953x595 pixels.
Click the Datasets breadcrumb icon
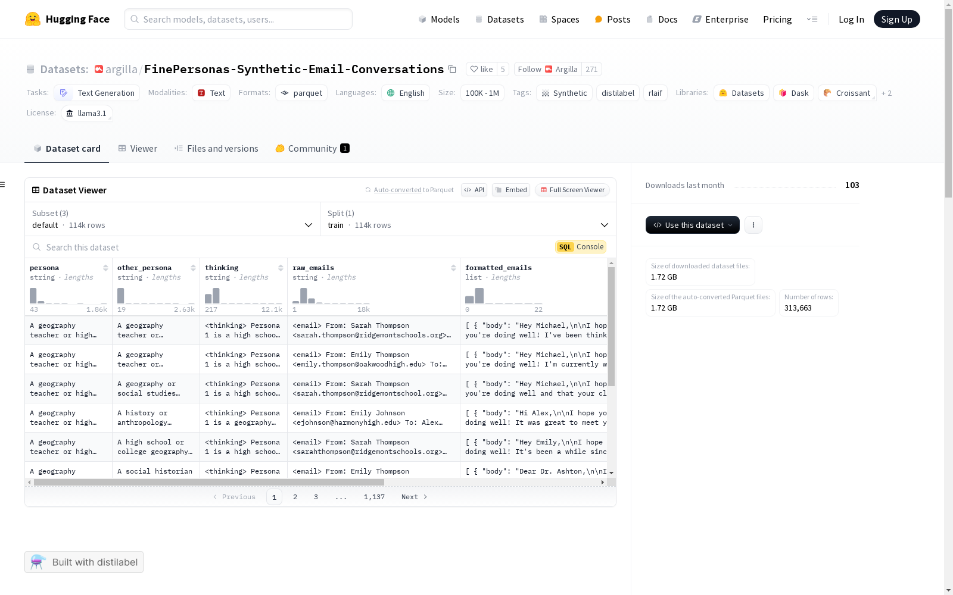tap(30, 69)
